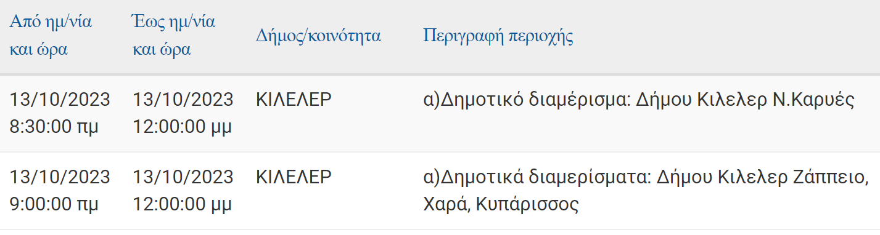The image size is (880, 235).
Task: Click the 'Χαρά, Κυπάρισσος' text line
Action: 501,205
